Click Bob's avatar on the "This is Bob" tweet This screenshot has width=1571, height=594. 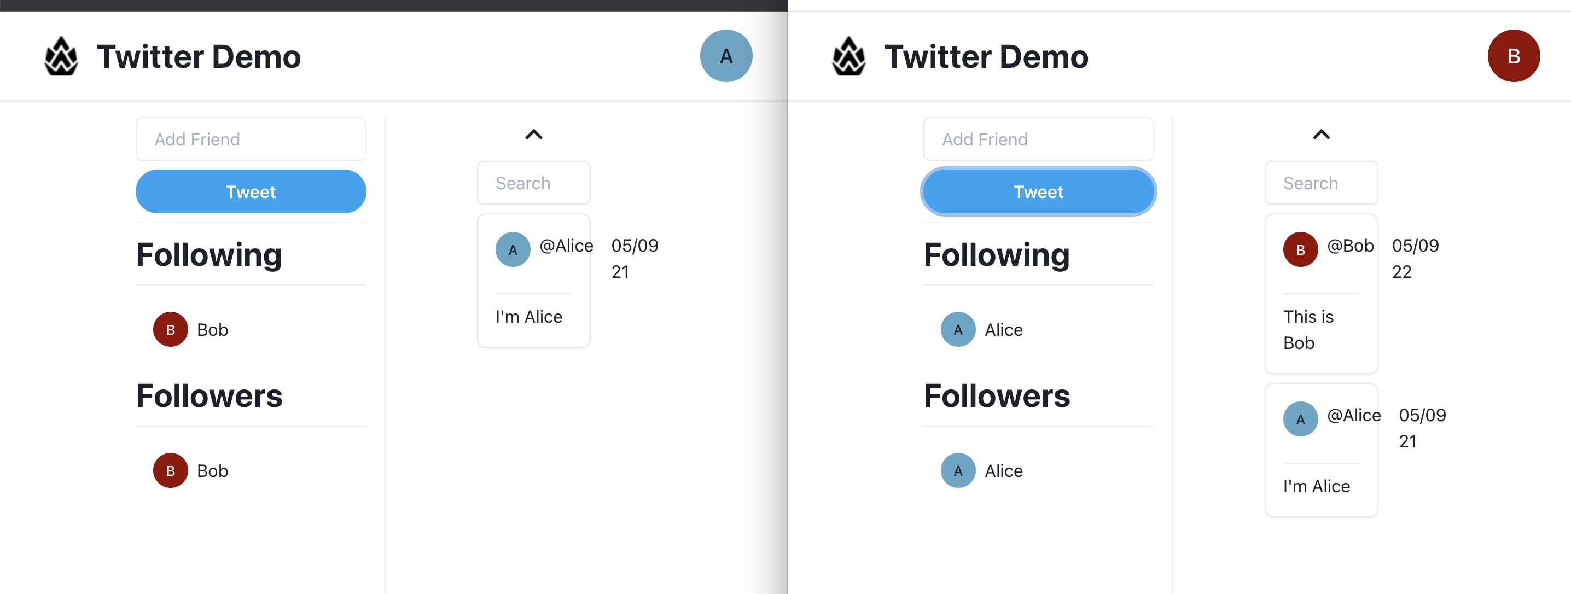click(x=1301, y=249)
